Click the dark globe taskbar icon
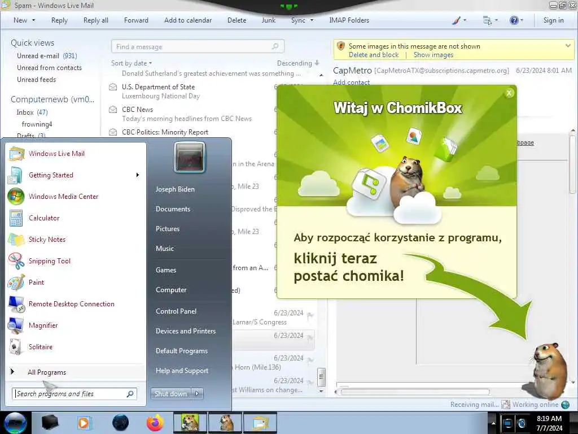Screen dimensions: 578x434 [120, 423]
